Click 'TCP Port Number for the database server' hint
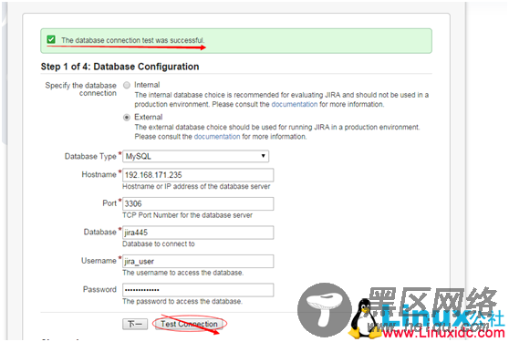509x342 pixels. pyautogui.click(x=187, y=215)
